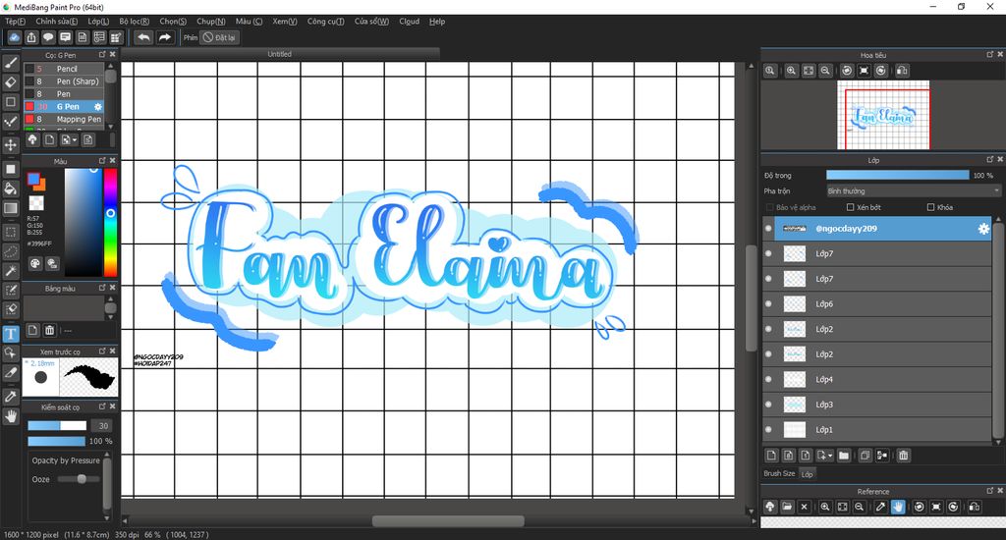Open the Pha trộn blend mode dropdown
This screenshot has width=1006, height=540.
913,191
